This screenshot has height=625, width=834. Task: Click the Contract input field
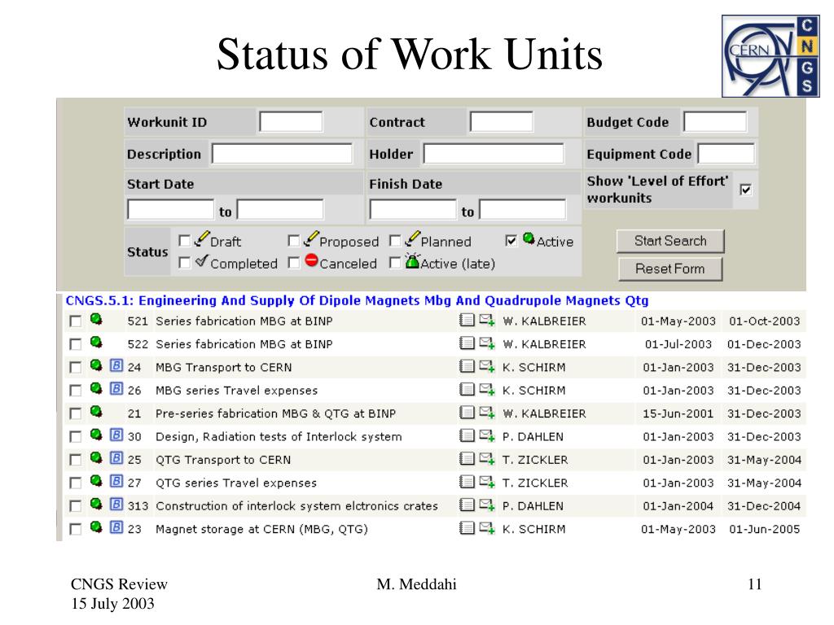click(x=502, y=122)
